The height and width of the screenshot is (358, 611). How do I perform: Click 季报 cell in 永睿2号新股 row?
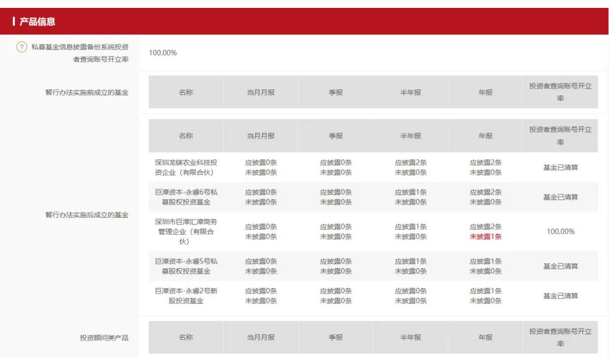(x=335, y=296)
